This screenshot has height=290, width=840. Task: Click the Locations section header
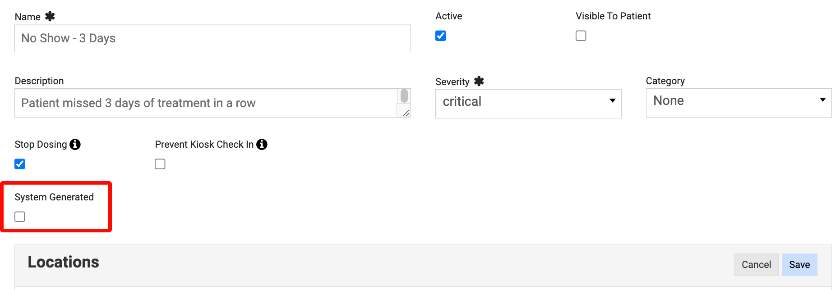coord(64,263)
